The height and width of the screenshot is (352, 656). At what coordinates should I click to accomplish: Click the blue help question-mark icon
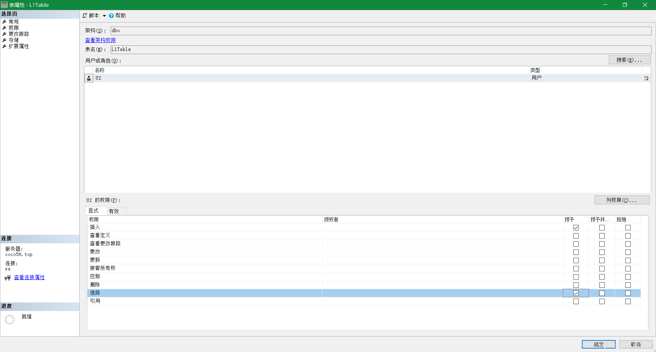click(x=111, y=16)
